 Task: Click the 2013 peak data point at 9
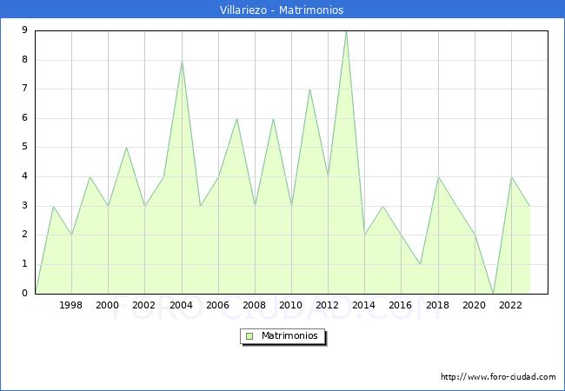click(x=346, y=31)
